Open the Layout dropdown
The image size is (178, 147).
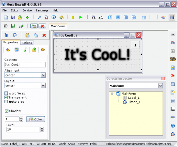click(x=43, y=85)
